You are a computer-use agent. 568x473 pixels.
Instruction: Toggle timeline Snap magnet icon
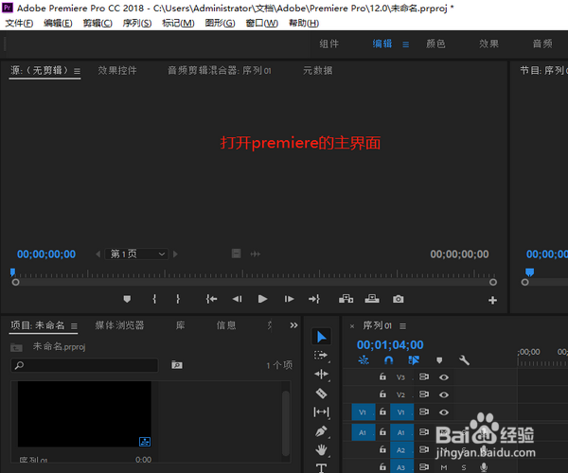[x=388, y=360]
